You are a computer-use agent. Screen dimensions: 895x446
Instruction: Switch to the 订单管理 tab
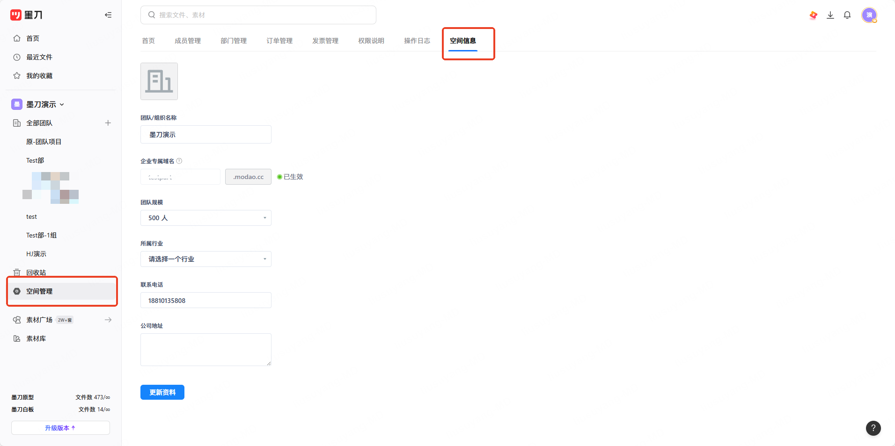click(x=279, y=41)
